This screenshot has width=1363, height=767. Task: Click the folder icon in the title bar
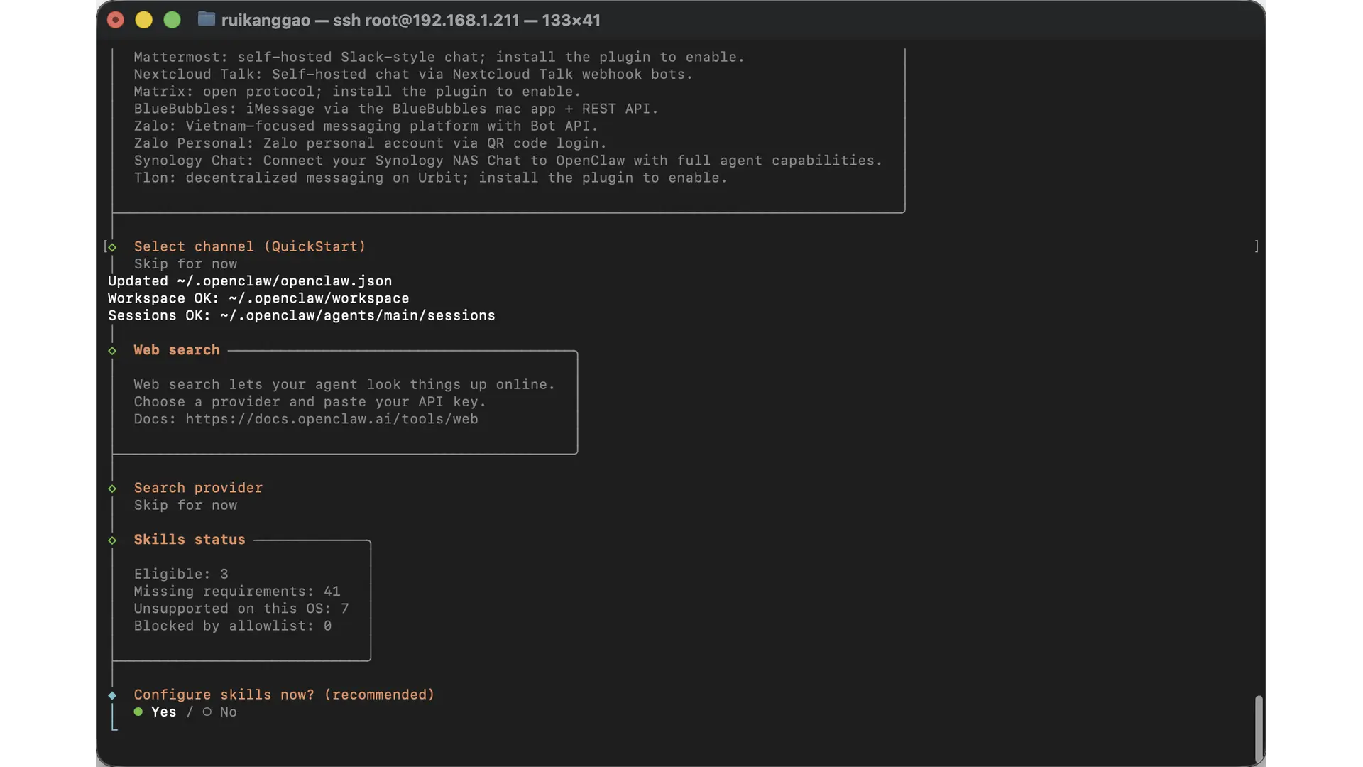(206, 19)
